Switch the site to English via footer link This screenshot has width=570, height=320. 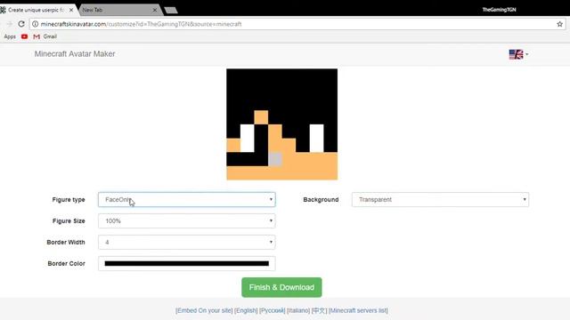[x=246, y=310]
